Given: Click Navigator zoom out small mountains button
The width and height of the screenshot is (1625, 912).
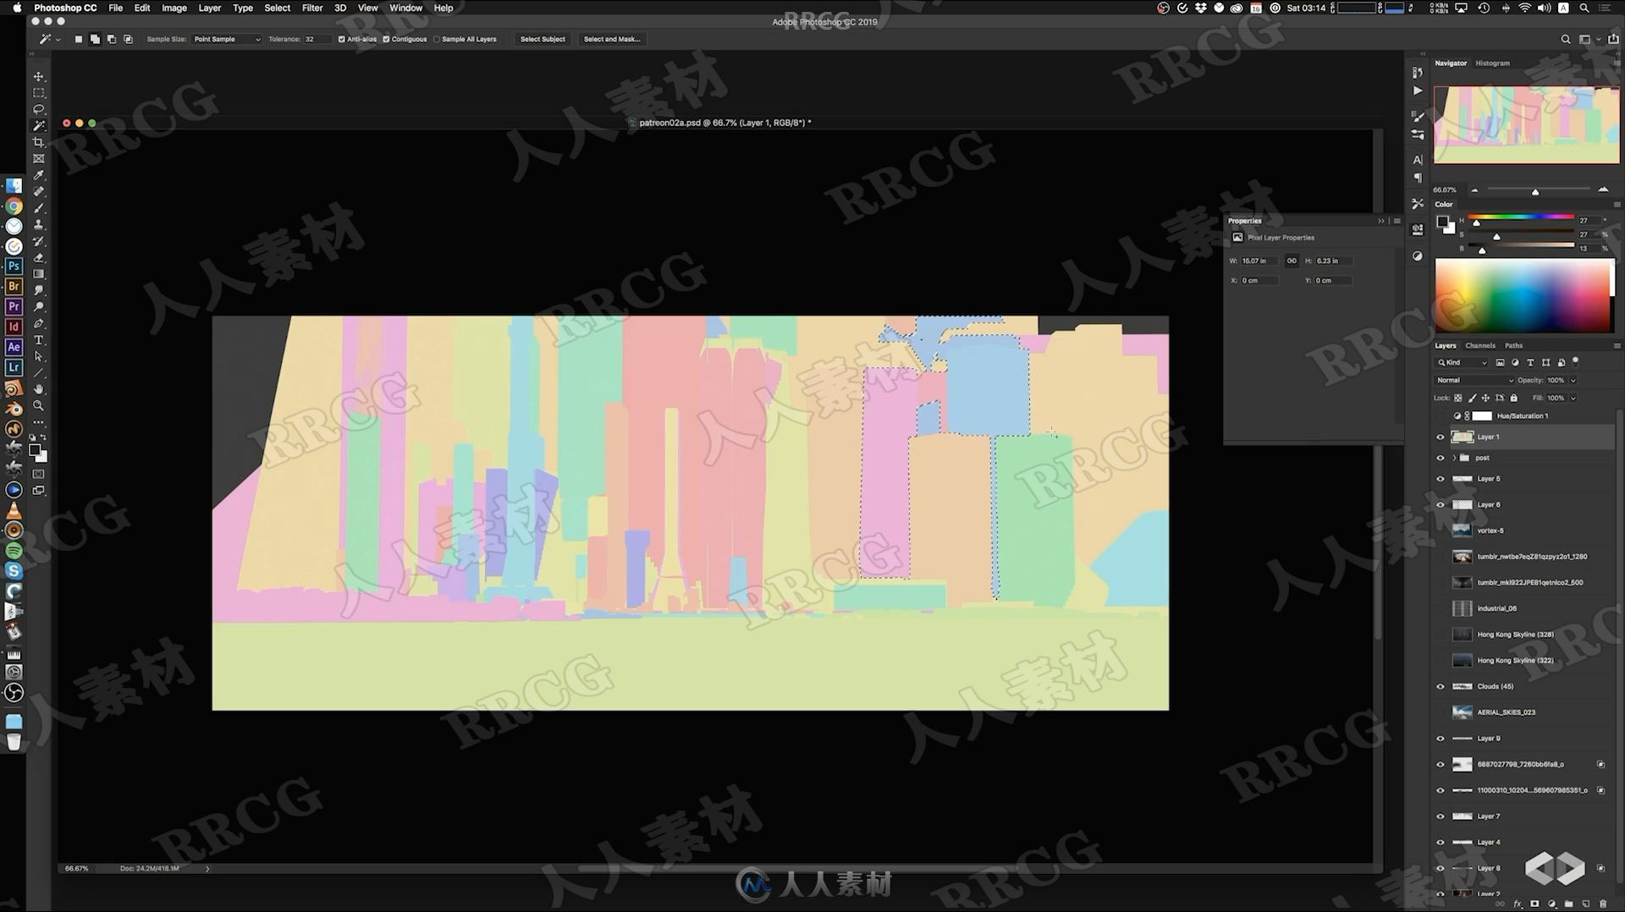Looking at the screenshot, I should coord(1474,190).
